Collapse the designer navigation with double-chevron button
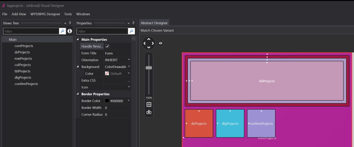This screenshot has height=147, width=354. pos(161,43)
